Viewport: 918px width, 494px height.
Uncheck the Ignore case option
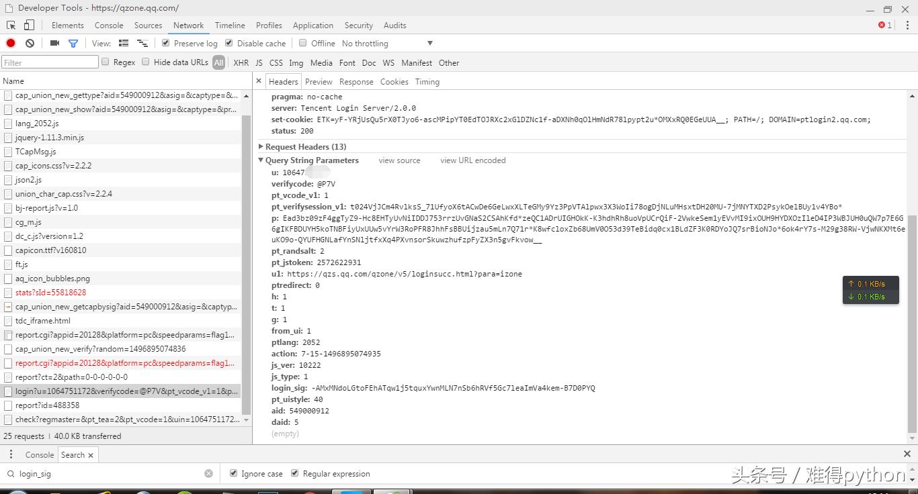click(233, 473)
